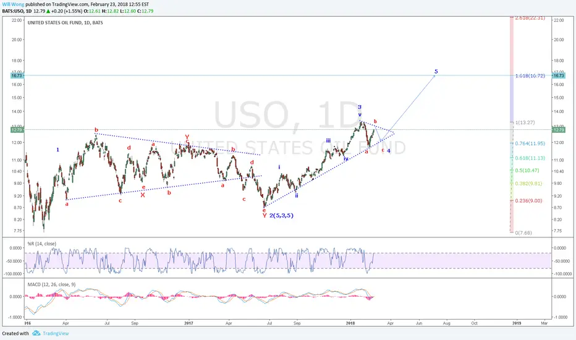
Task: Click the 0.382(9.81) Fibonacci level label
Action: [528, 184]
